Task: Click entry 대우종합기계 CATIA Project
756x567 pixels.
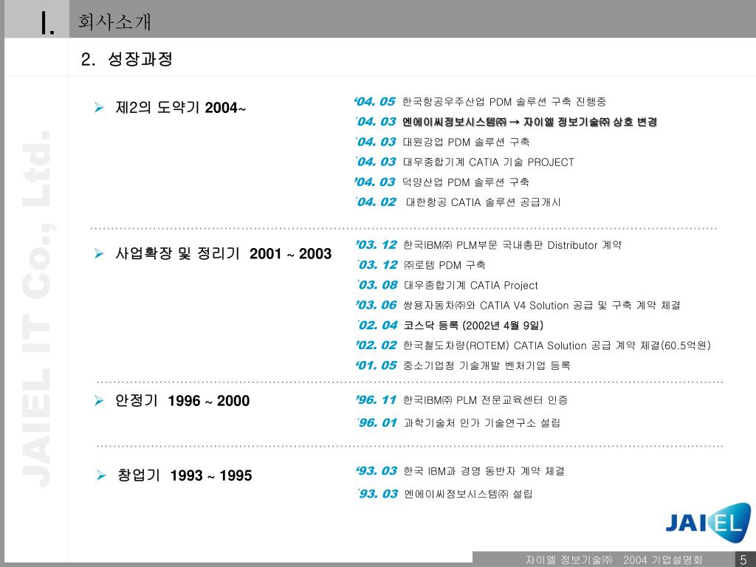Action: (x=470, y=286)
